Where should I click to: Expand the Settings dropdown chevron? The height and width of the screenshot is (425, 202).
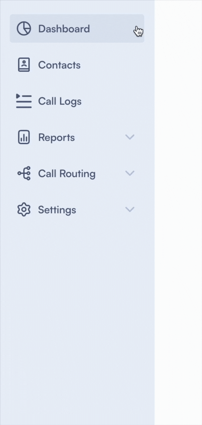point(130,210)
